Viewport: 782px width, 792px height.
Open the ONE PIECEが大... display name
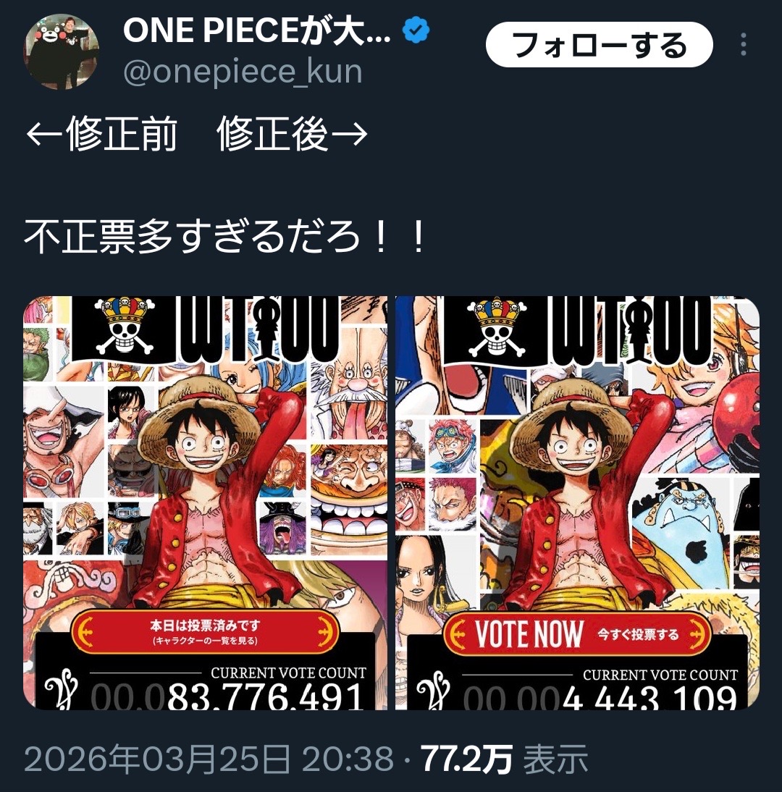click(257, 30)
